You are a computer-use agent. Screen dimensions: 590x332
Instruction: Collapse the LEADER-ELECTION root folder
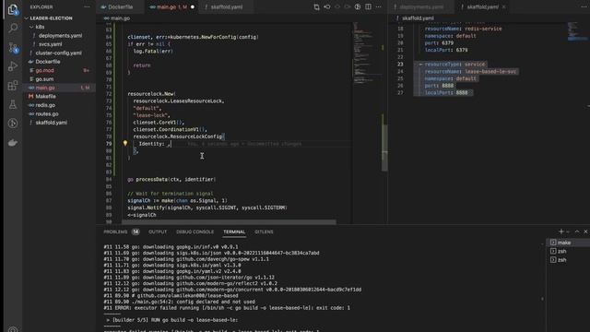point(27,18)
